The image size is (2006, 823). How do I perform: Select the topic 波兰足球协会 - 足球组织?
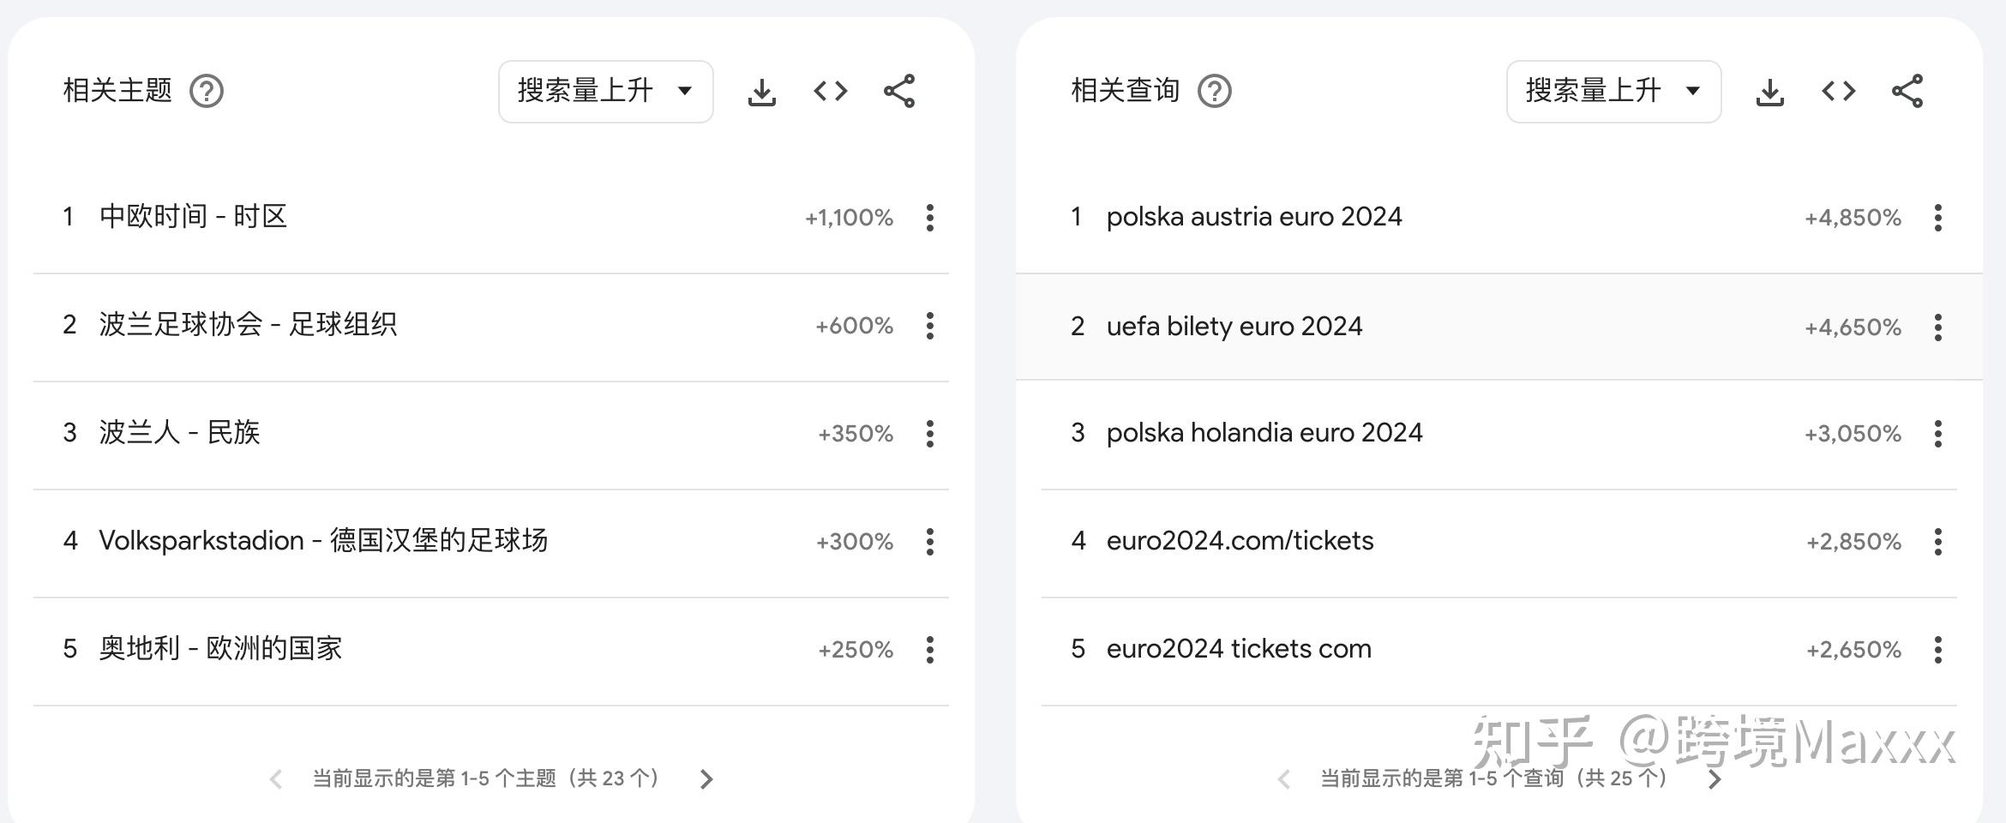[247, 326]
